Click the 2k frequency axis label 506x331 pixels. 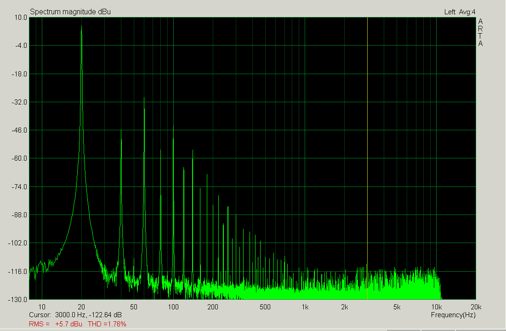[x=345, y=307]
